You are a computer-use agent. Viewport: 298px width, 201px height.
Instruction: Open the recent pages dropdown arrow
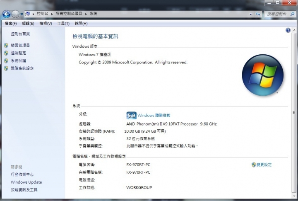(22, 14)
